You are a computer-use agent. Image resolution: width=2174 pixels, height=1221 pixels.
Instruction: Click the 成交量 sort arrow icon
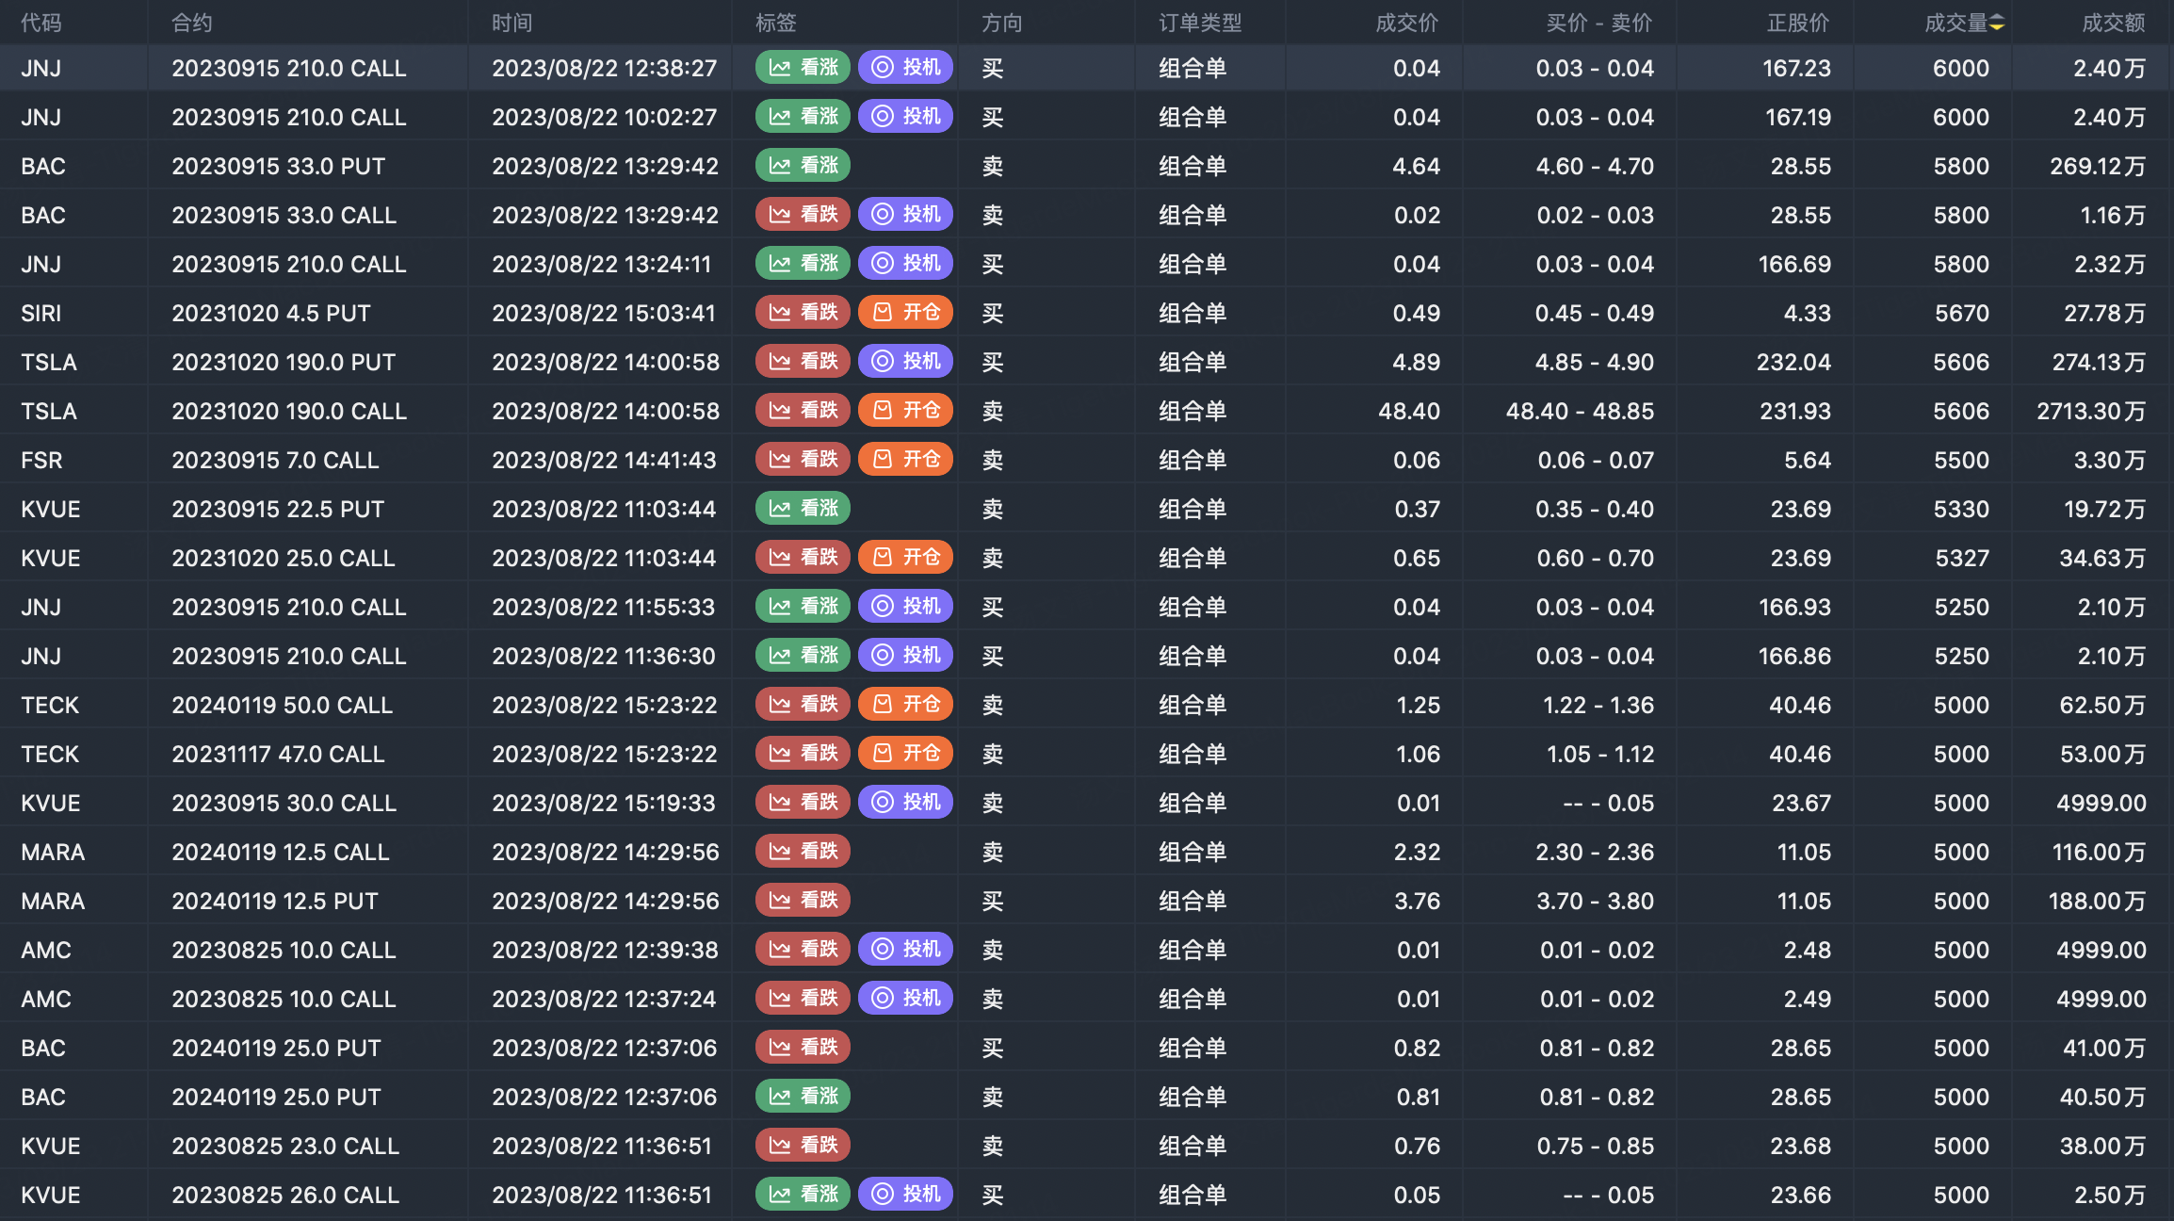1997,23
